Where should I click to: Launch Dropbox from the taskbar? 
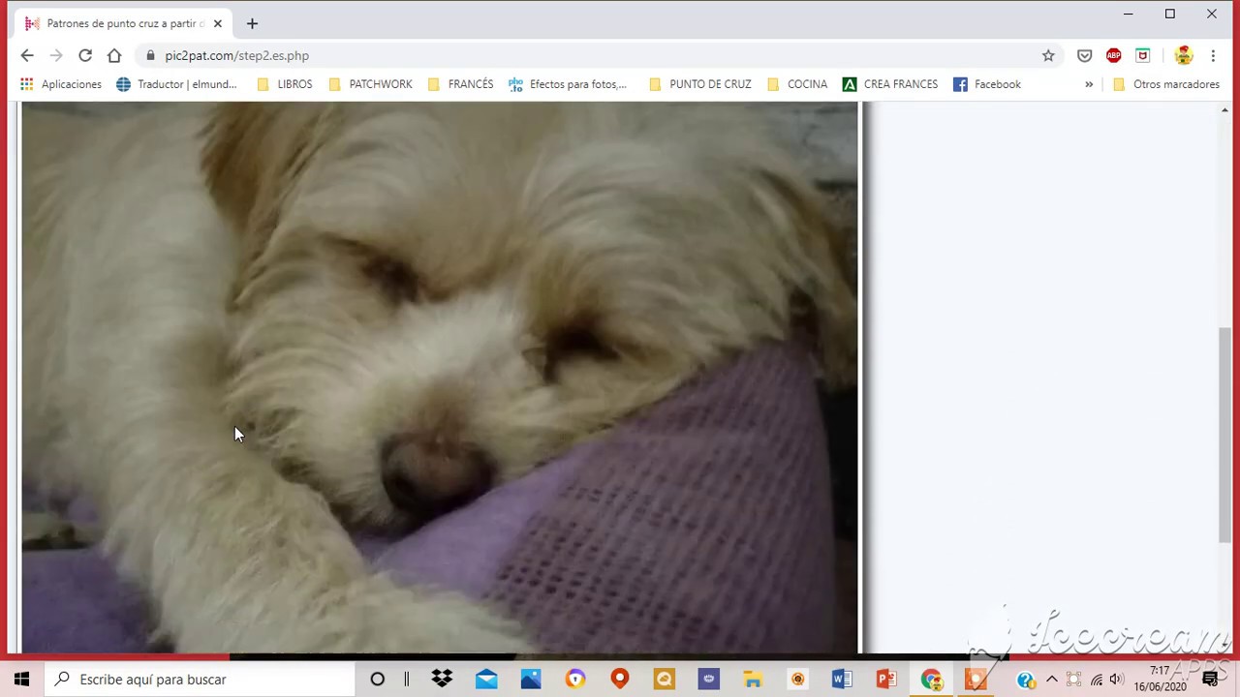442,680
